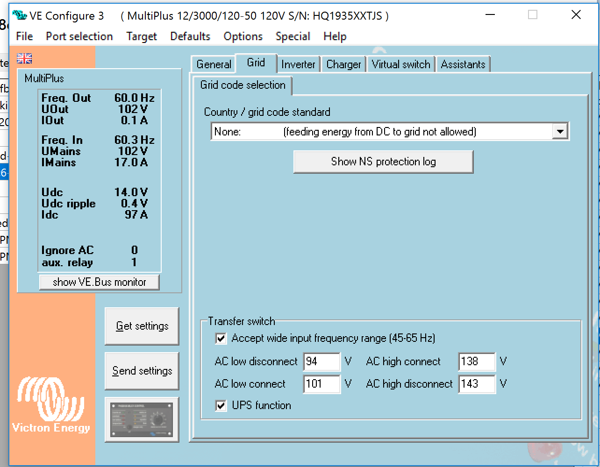This screenshot has width=600, height=467.
Task: Click show VE.Bus monitor button
Action: coord(99,282)
